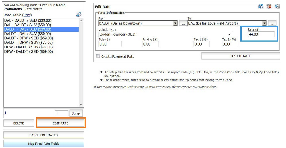The width and height of the screenshot is (286, 148).
Task: Click the refresh icon in Edit Rate header
Action: tap(261, 6)
